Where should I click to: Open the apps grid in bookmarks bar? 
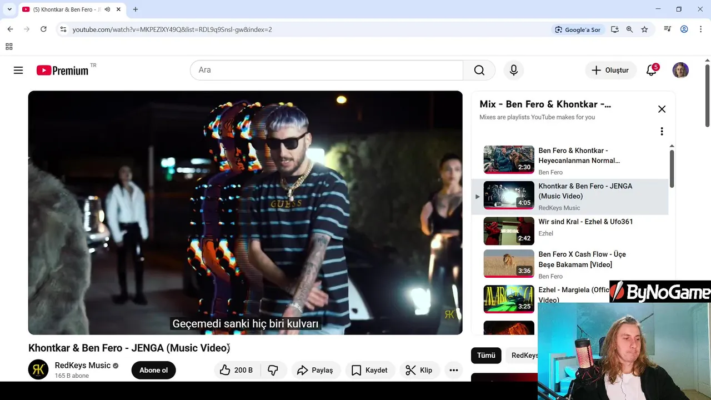click(9, 47)
